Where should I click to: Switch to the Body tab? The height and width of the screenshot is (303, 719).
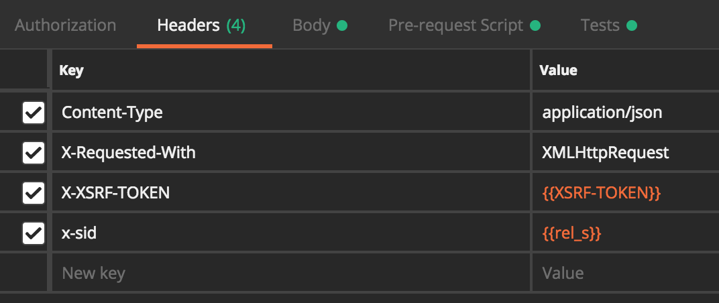[x=320, y=25]
